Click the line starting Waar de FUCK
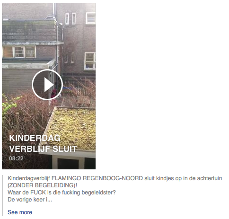The height and width of the screenshot is (219, 229). click(x=62, y=193)
